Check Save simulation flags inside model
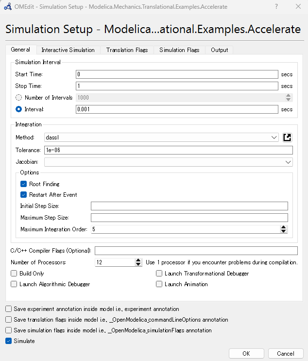The height and width of the screenshot is (361, 308). (x=9, y=330)
